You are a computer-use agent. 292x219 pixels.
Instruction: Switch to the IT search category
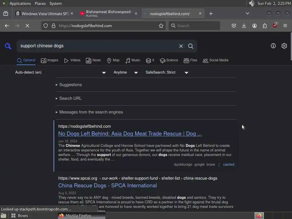(x=150, y=60)
